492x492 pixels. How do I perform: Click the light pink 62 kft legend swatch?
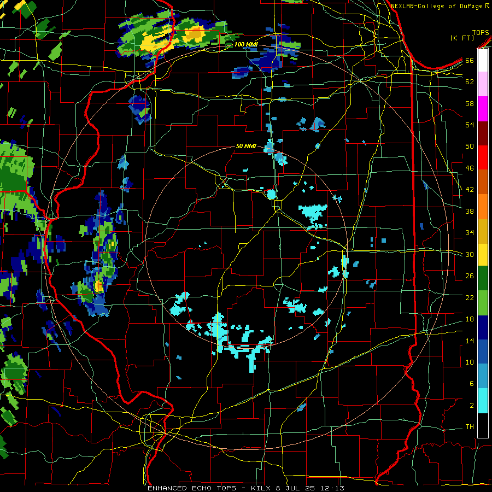point(483,84)
